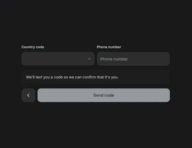Image resolution: width=192 pixels, height=148 pixels.
Task: Click the back arrow icon
Action: click(x=28, y=95)
